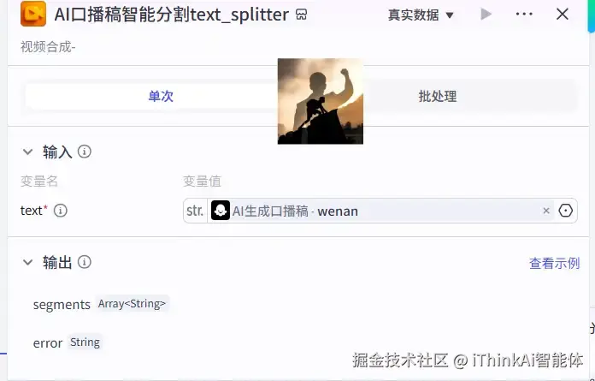Run the node with play button

(x=486, y=15)
